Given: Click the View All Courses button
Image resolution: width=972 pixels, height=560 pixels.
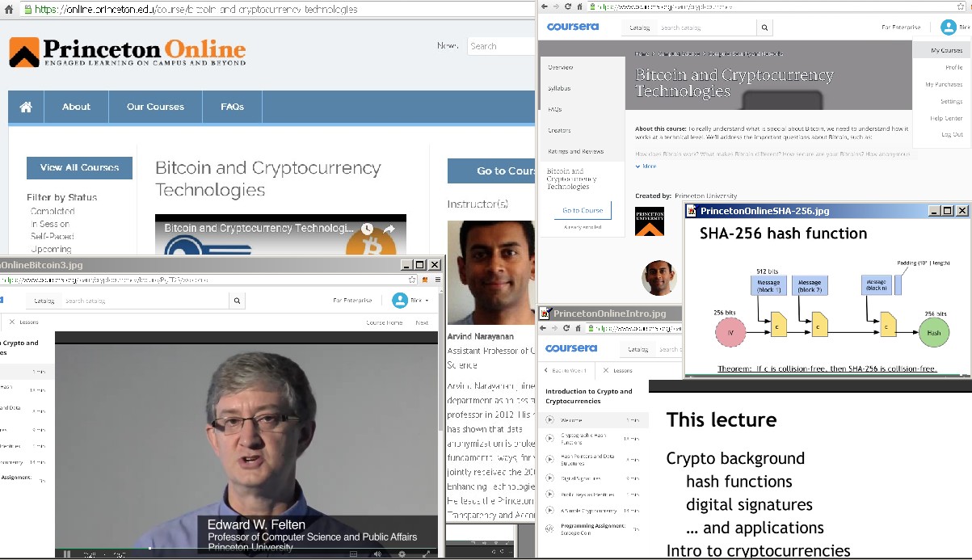Looking at the screenshot, I should click(79, 167).
